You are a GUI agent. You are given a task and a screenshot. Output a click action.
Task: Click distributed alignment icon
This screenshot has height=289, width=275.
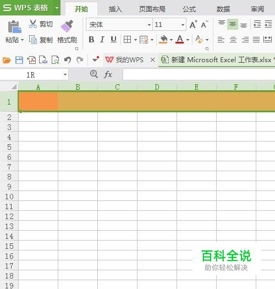point(267,40)
